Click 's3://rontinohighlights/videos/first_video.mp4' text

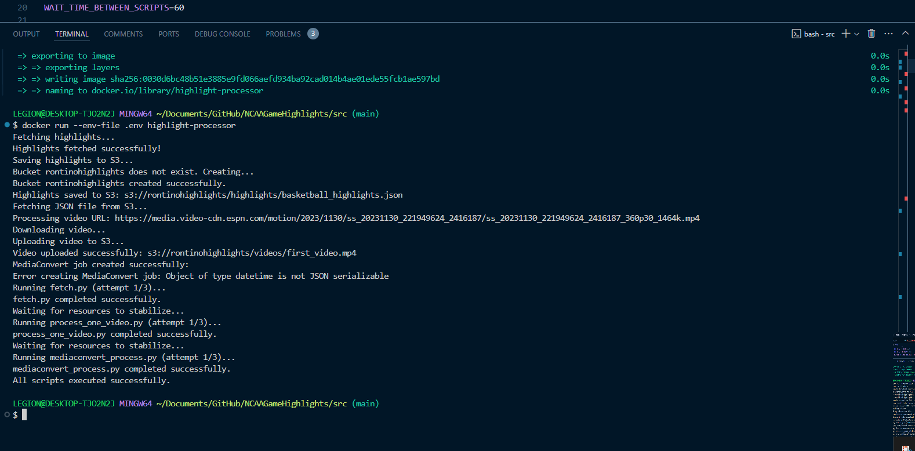[x=252, y=253]
